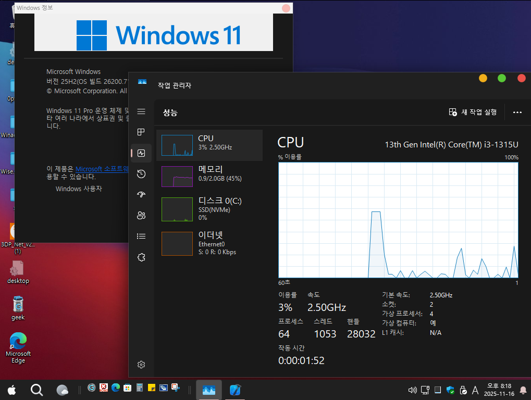531x400 pixels.
Task: Open the Users page in Task Manager sidebar
Action: pos(141,215)
